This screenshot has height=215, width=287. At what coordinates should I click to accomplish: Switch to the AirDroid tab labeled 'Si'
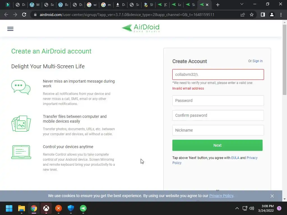pyautogui.click(x=190, y=5)
